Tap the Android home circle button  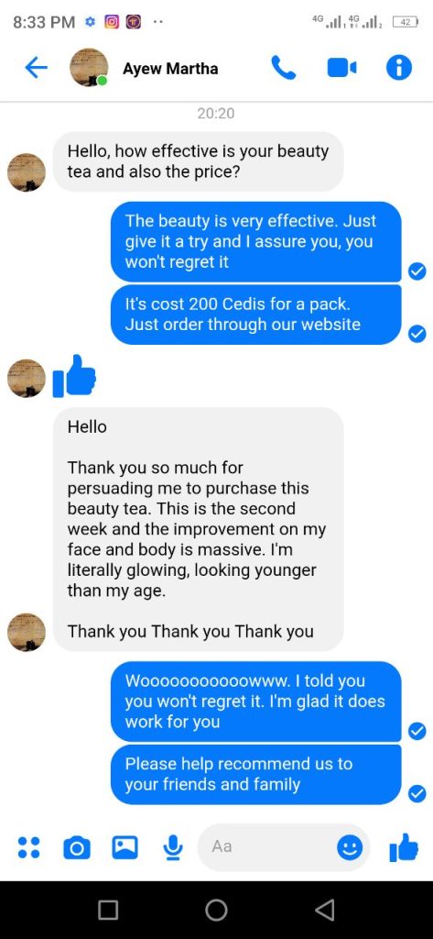tap(216, 911)
